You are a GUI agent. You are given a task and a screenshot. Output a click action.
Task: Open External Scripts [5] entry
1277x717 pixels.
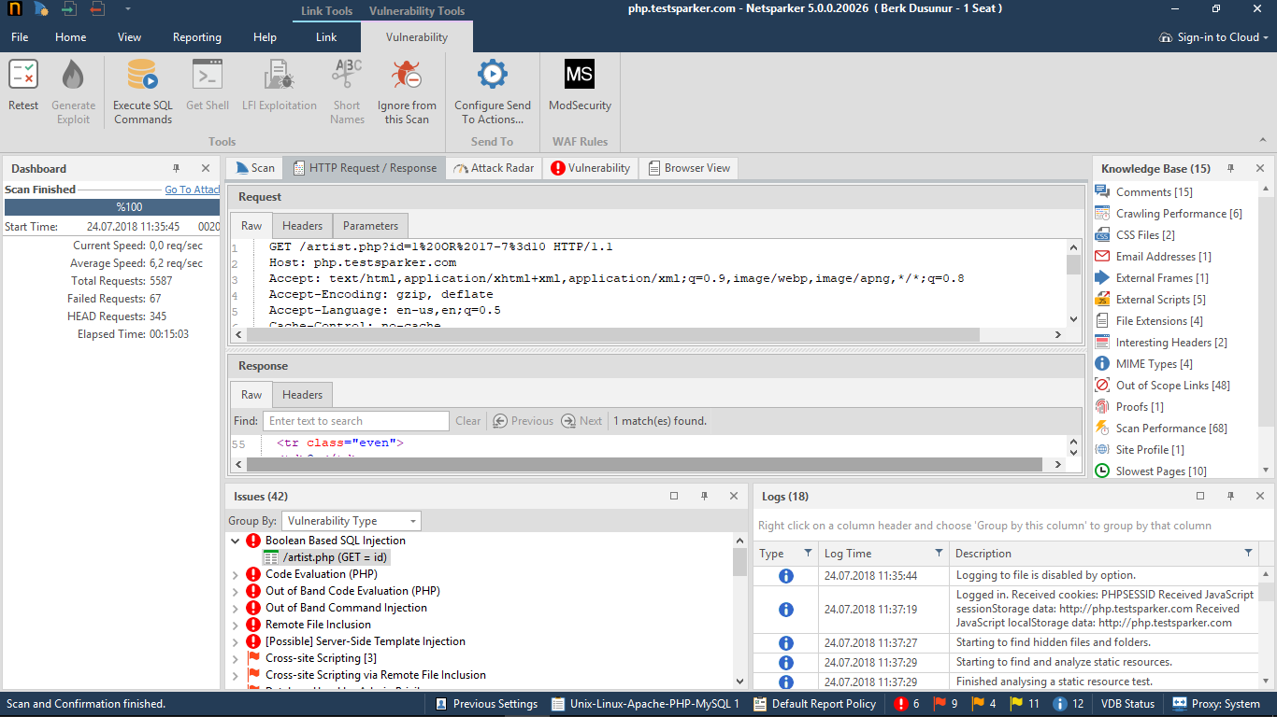(x=1151, y=300)
